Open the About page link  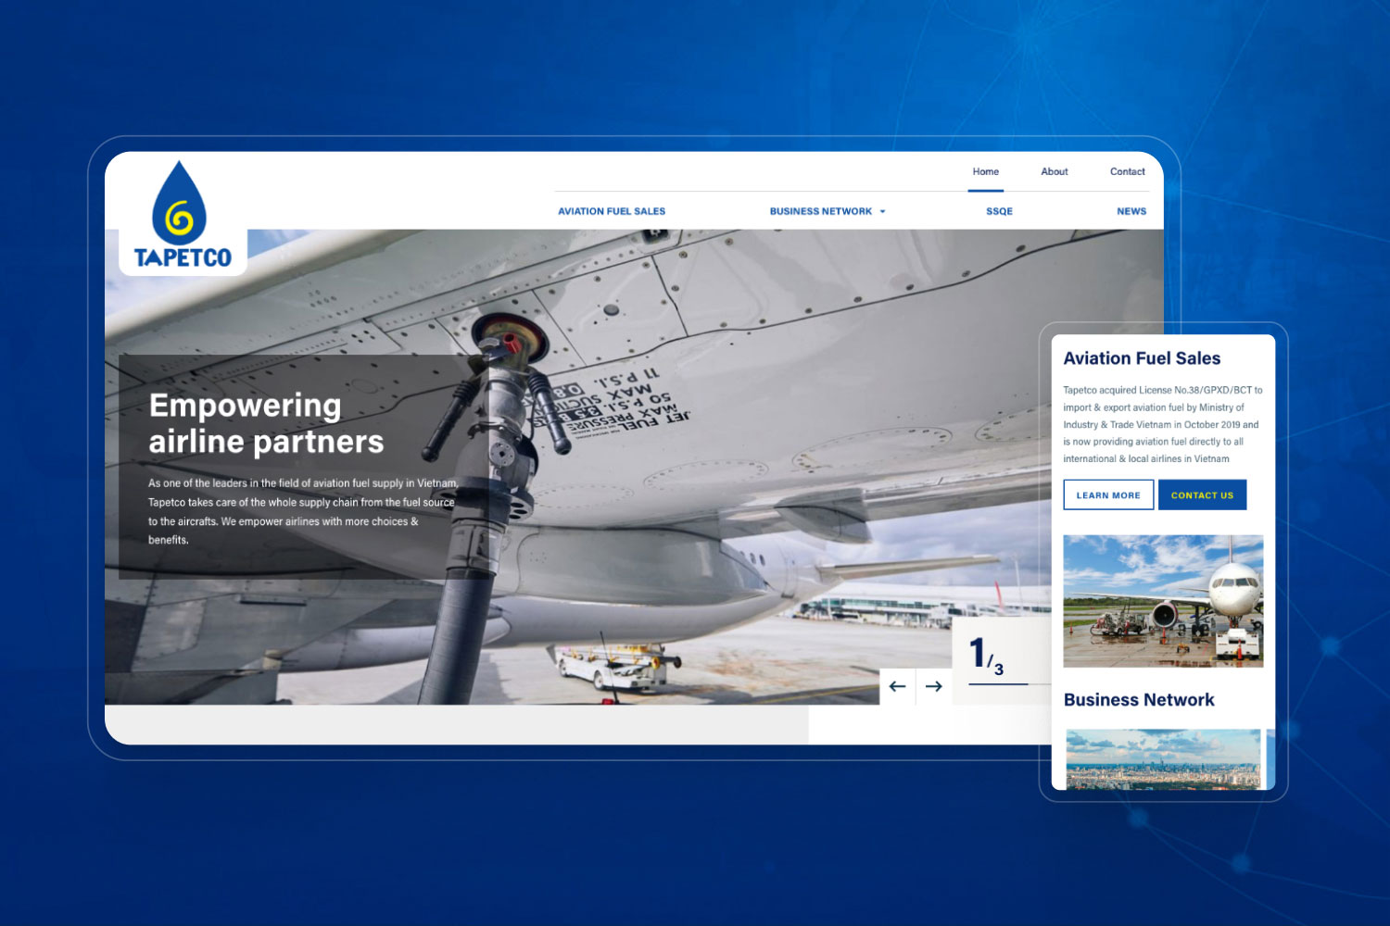[x=1054, y=171]
